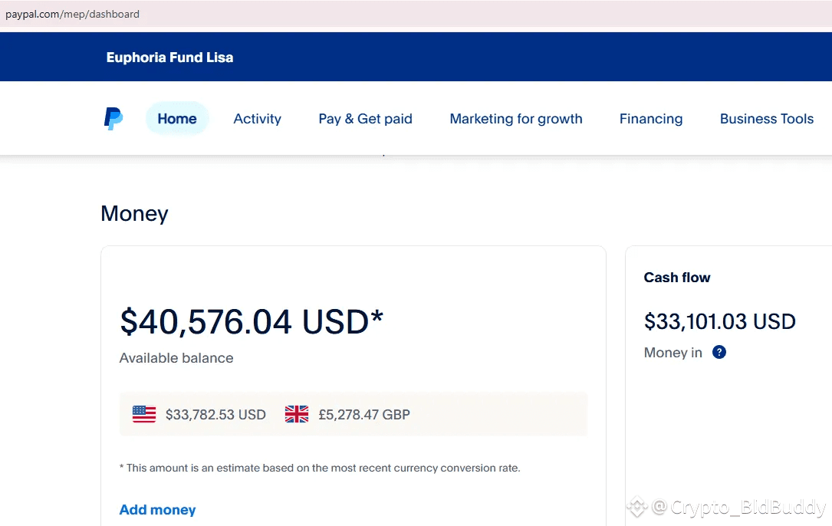The image size is (832, 526).
Task: Open the Money in help tooltip icon
Action: coord(719,353)
